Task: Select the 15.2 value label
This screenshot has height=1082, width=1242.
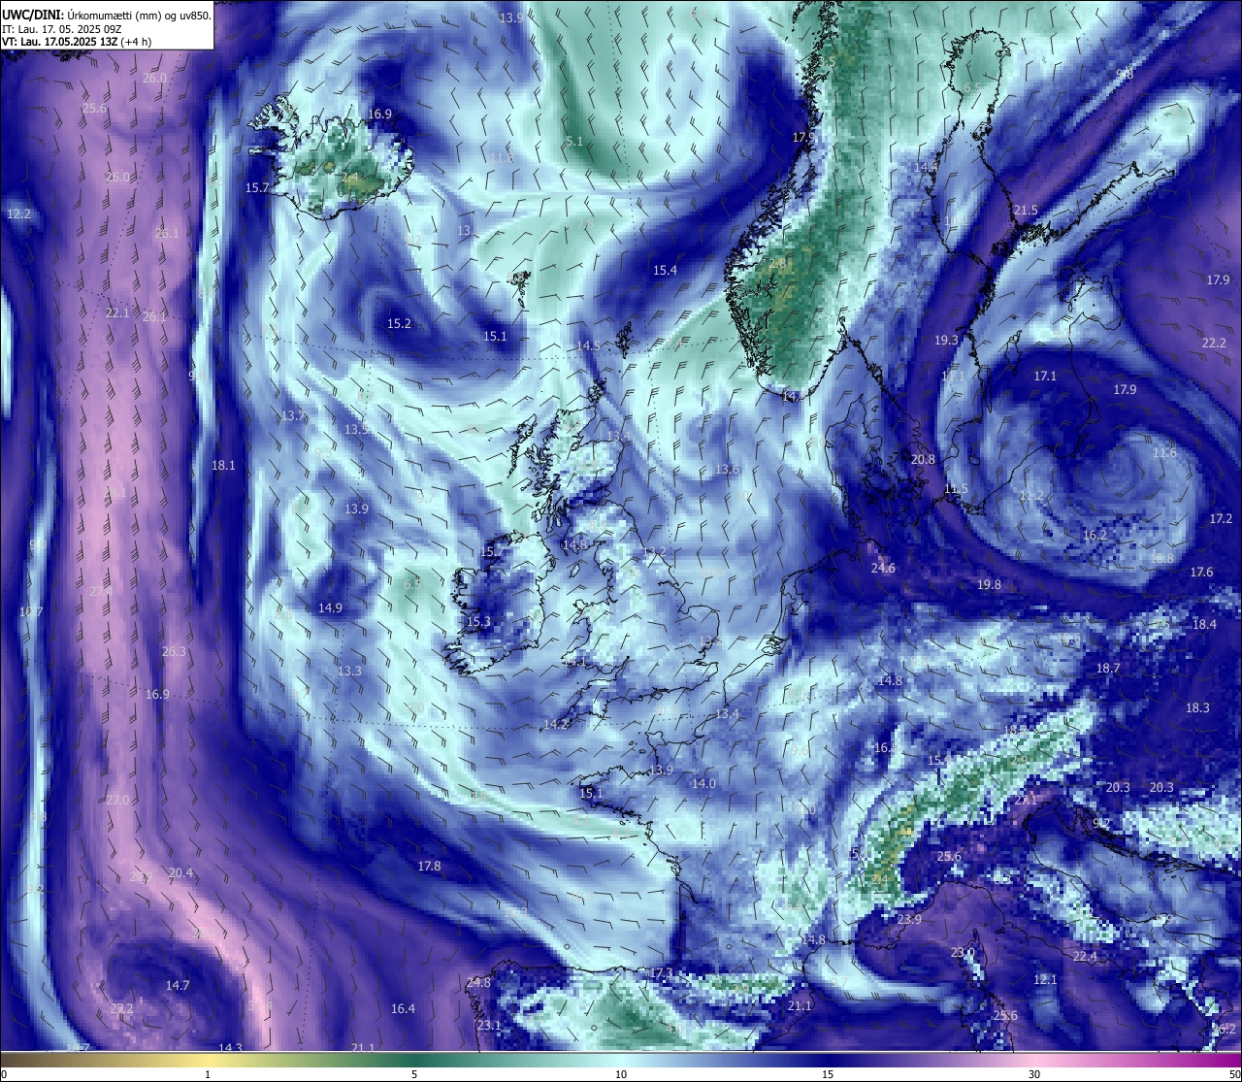Action: pos(399,323)
